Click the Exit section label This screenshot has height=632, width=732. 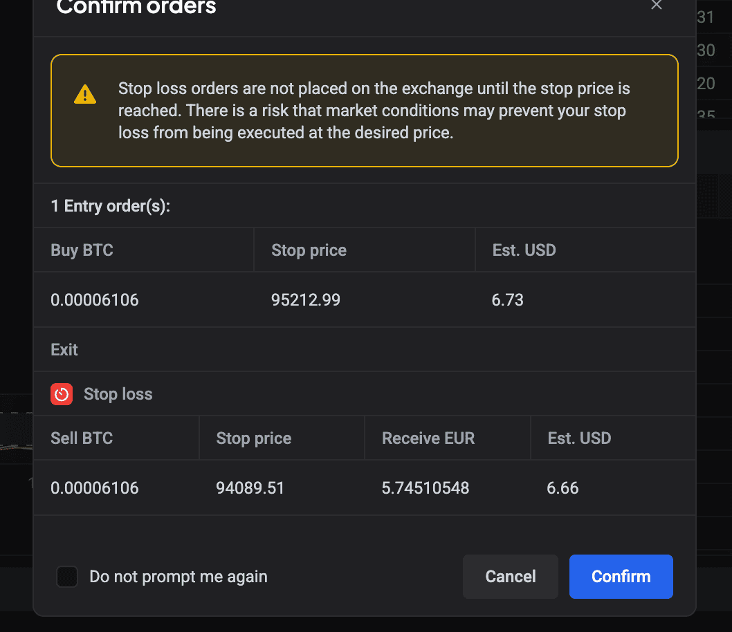[x=64, y=349]
